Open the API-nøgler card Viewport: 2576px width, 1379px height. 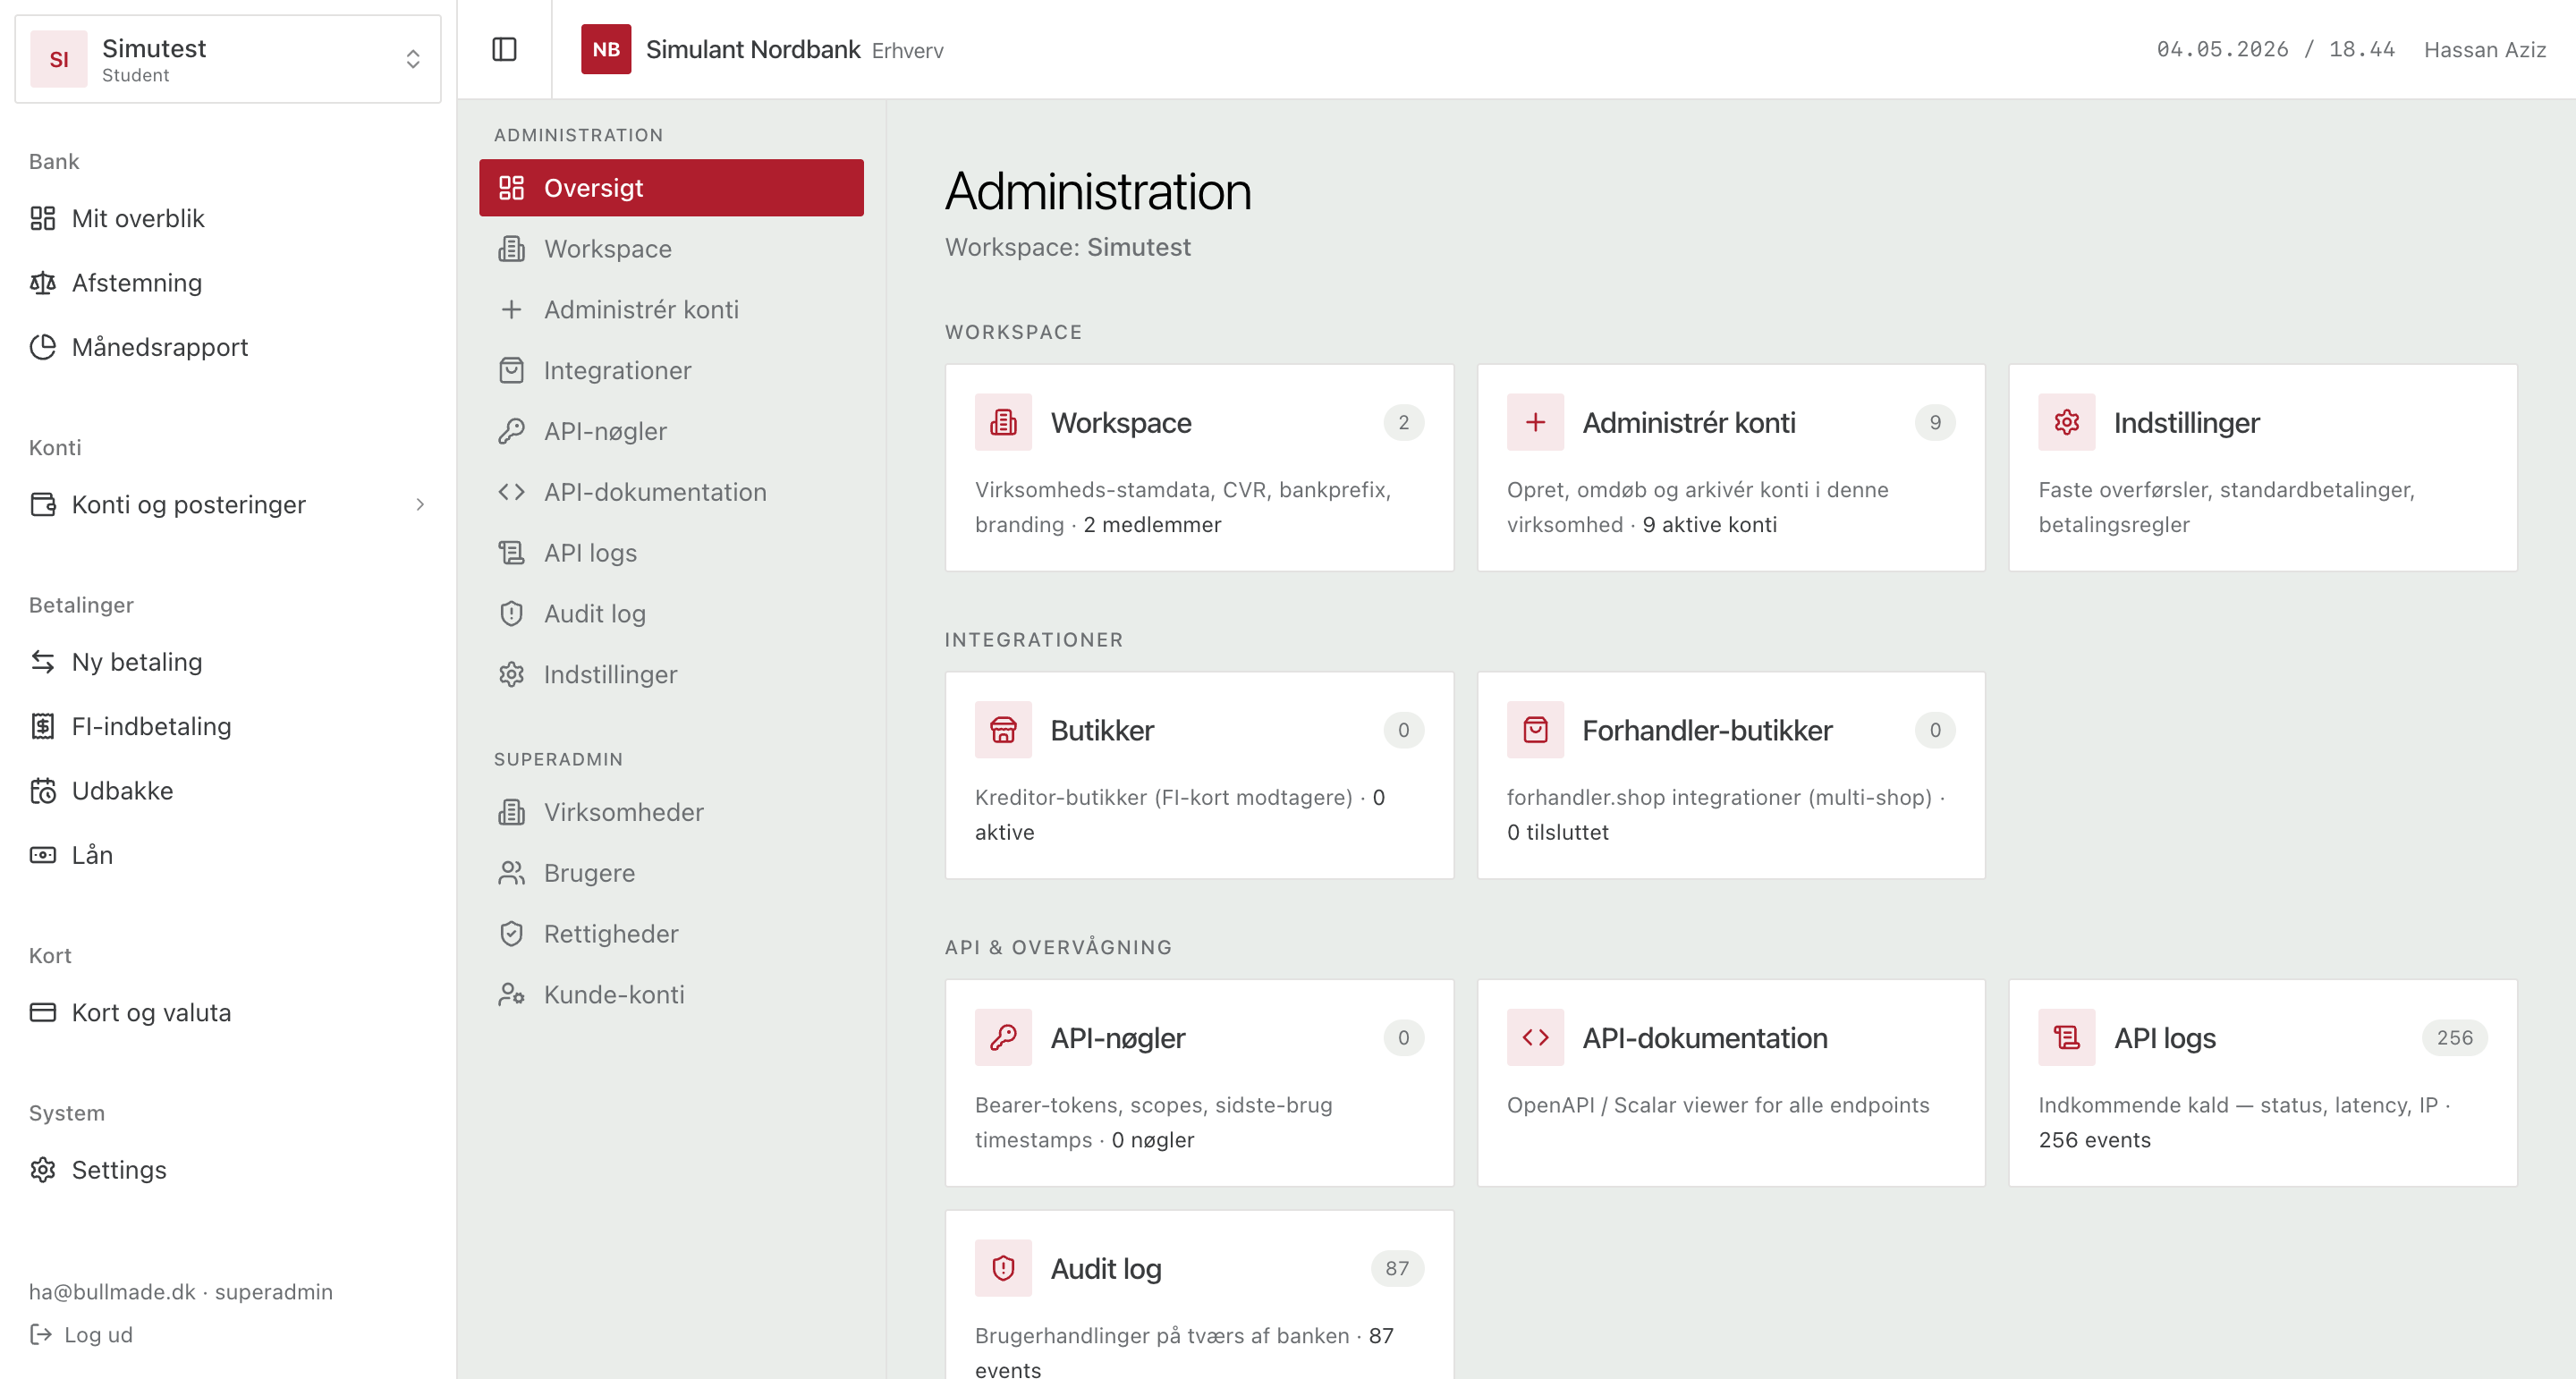[1199, 1083]
